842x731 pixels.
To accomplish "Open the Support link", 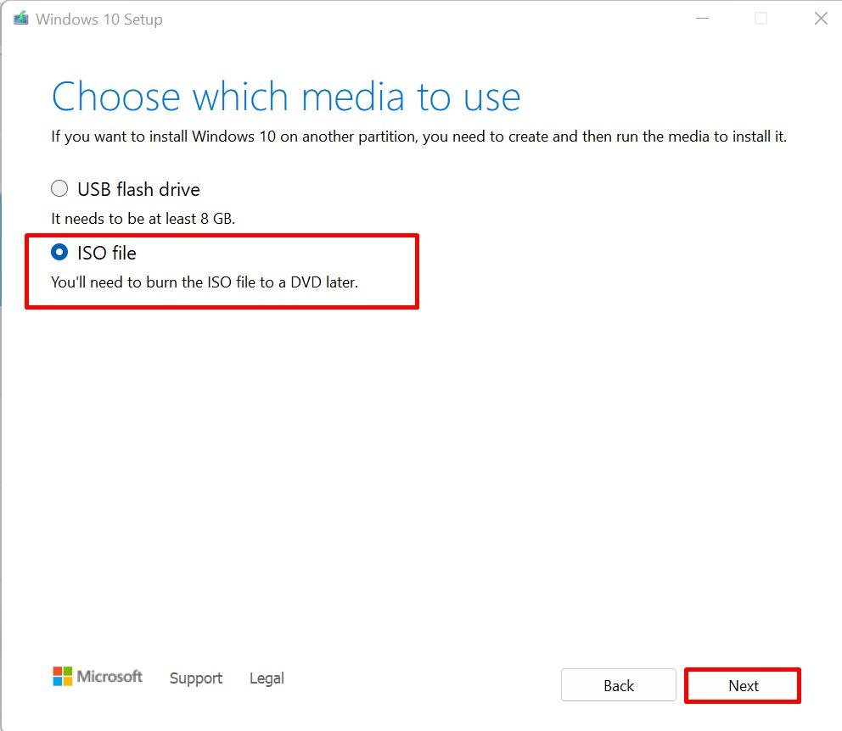I will click(195, 678).
